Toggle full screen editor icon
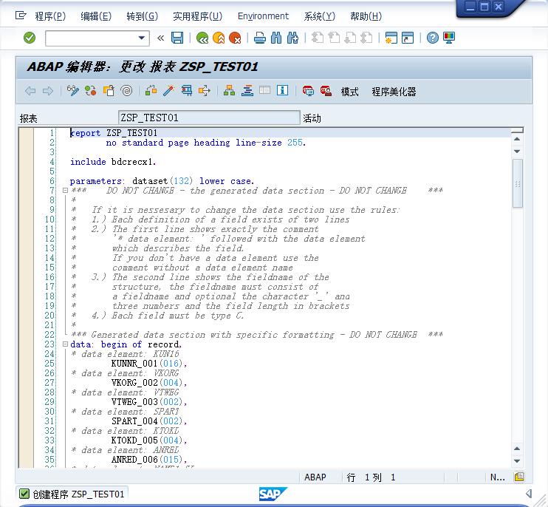 pyautogui.click(x=265, y=91)
